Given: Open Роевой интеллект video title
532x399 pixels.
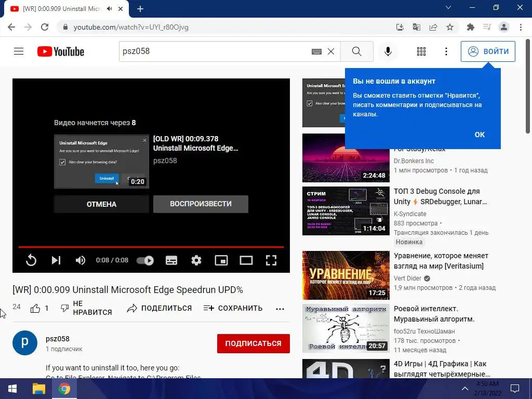Looking at the screenshot, I should pyautogui.click(x=434, y=314).
